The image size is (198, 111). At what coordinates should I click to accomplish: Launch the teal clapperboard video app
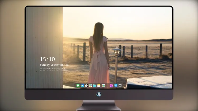point(95,86)
